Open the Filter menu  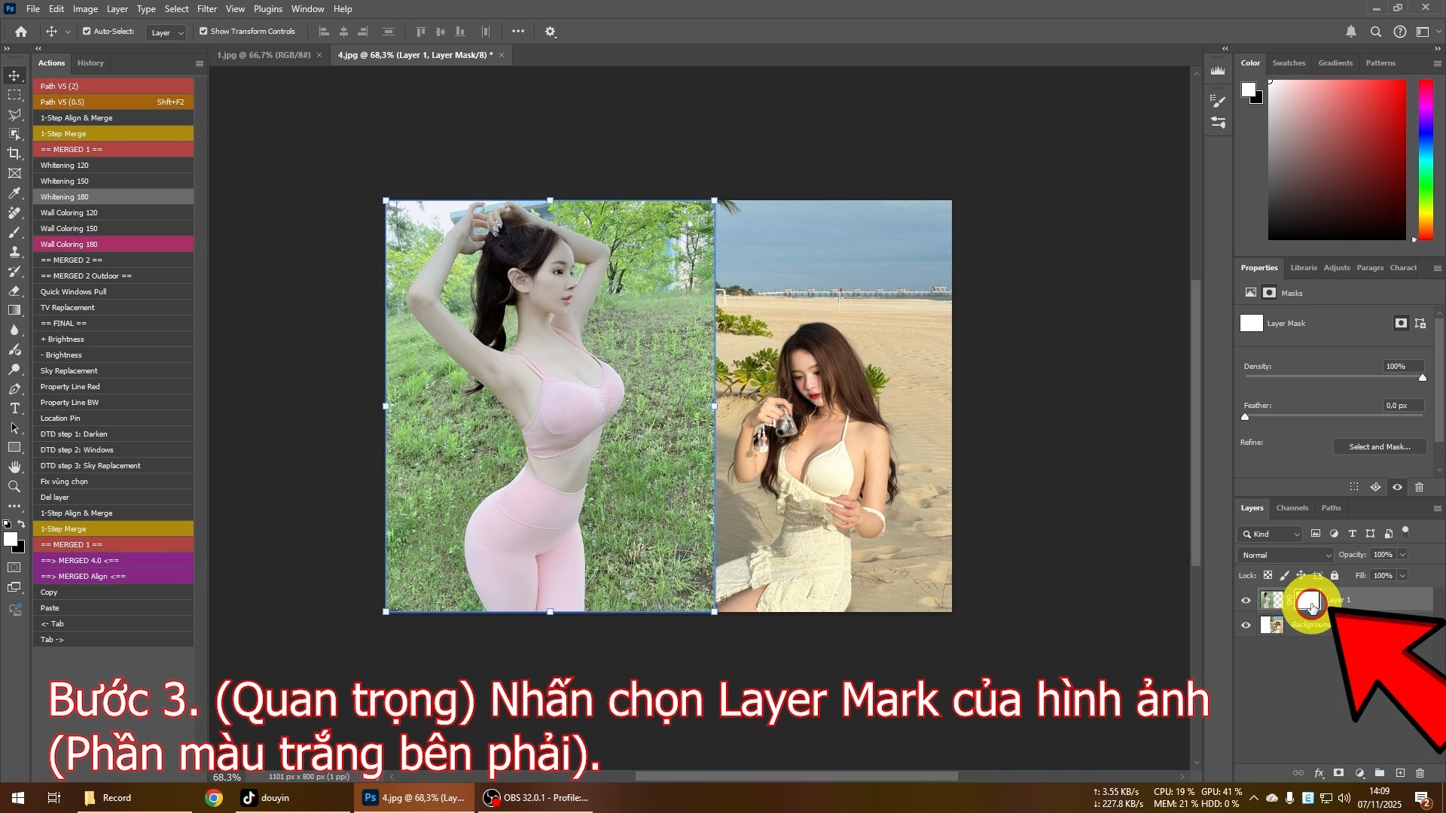click(x=206, y=8)
